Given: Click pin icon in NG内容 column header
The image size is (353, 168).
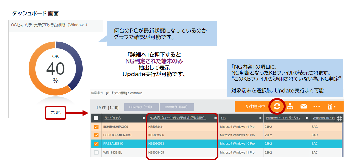Looking at the screenshot, I should pyautogui.click(x=214, y=118).
